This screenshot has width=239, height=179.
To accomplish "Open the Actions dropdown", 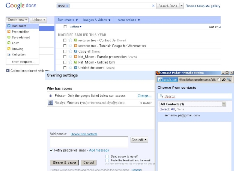I will tap(76, 27).
